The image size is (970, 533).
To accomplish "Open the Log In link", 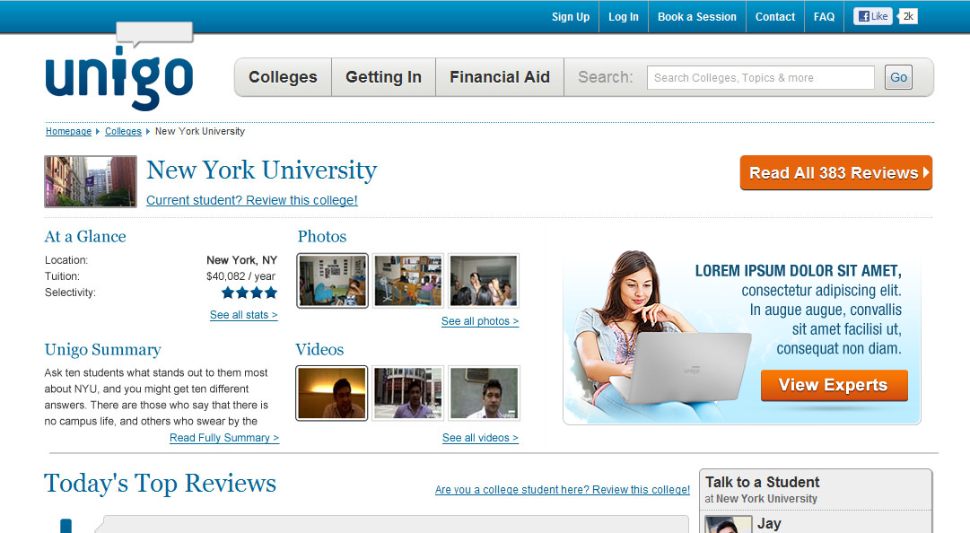I will click(623, 17).
